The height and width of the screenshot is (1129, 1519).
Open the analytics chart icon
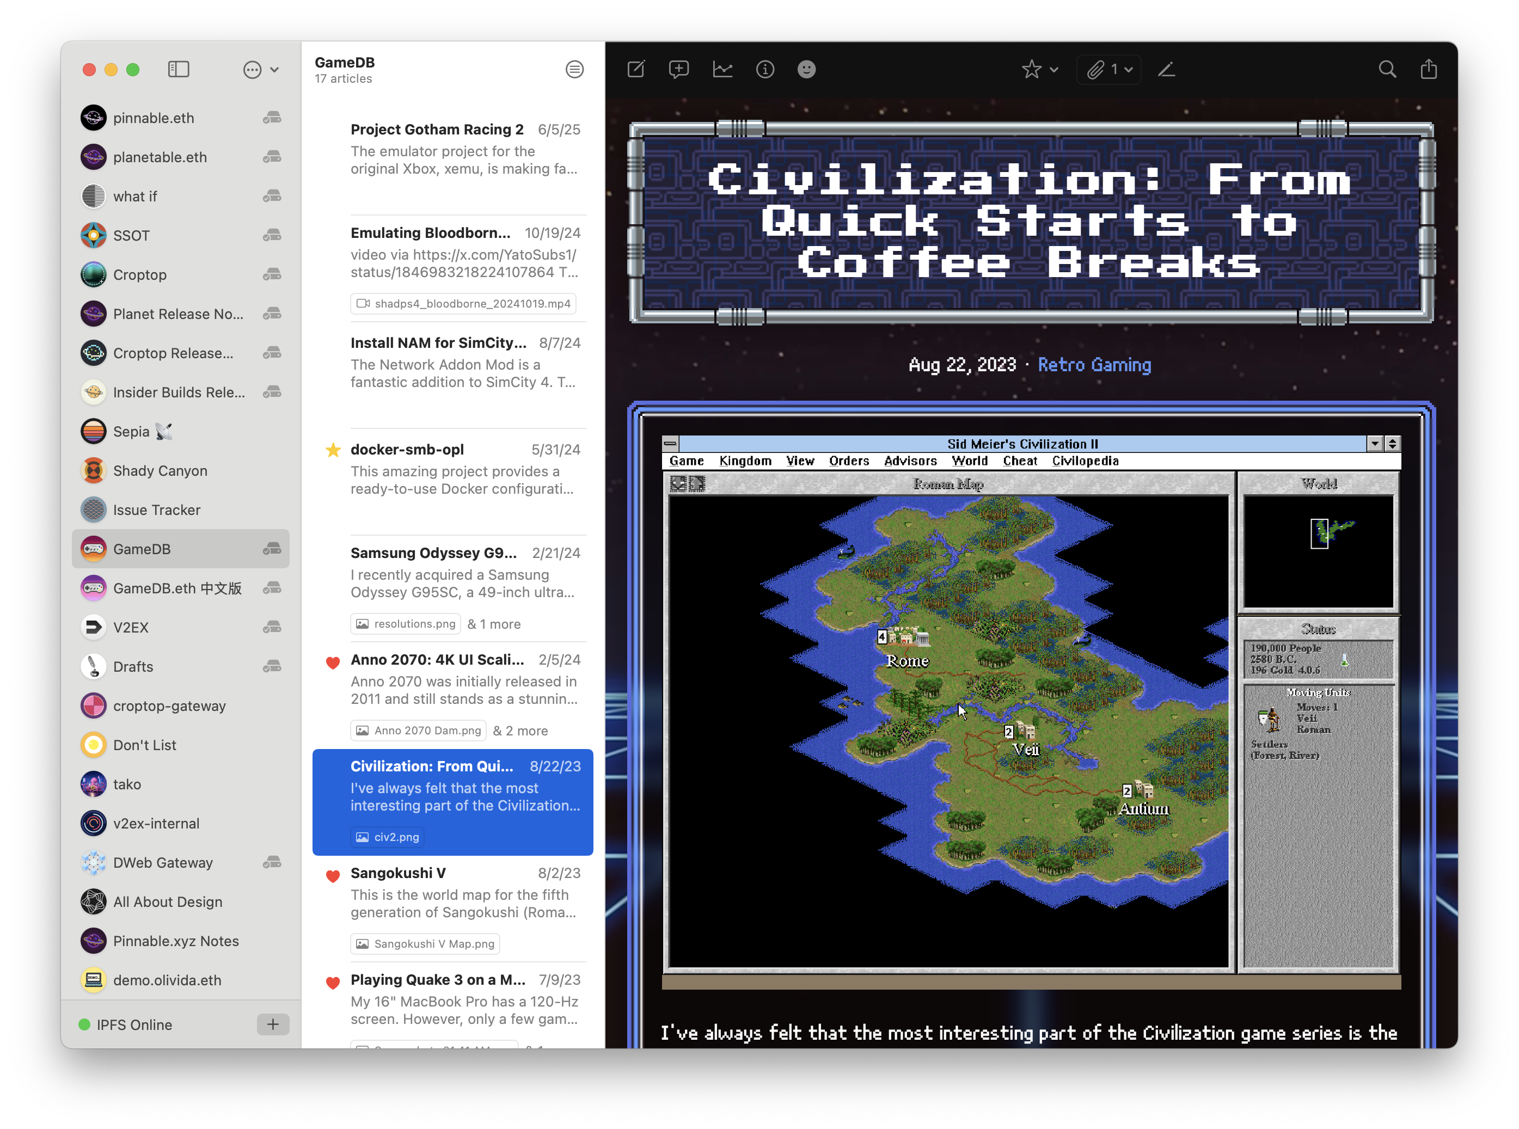(722, 69)
